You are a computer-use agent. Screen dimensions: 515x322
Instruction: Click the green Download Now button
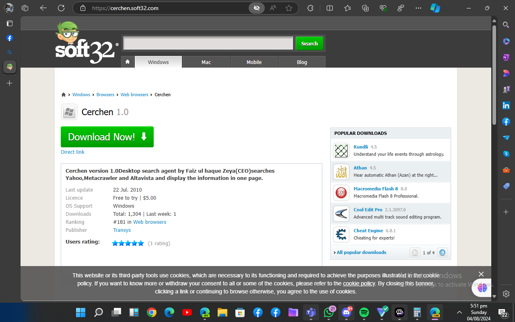tap(107, 137)
